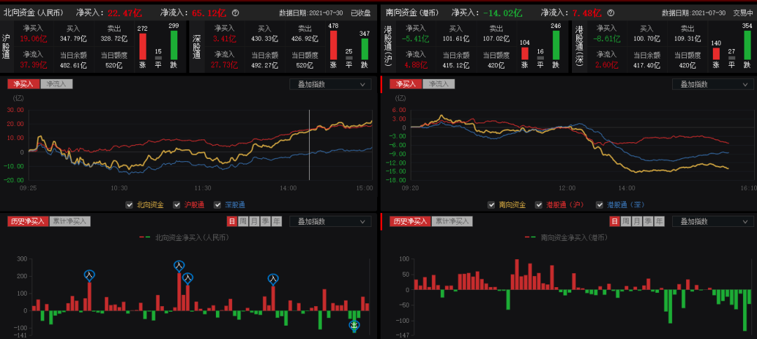The width and height of the screenshot is (757, 339).
Task: Click the leftmost 入 marker on history chart
Action: [89, 275]
